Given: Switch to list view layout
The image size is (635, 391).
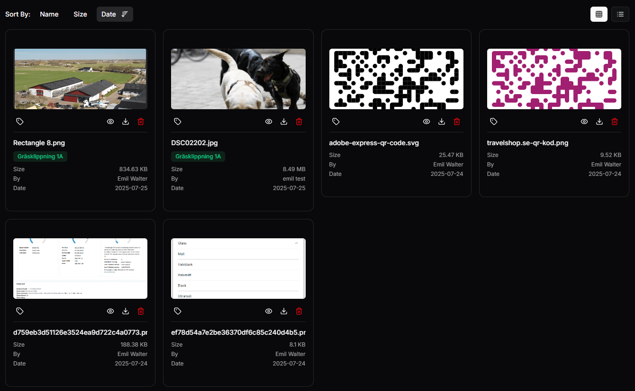Looking at the screenshot, I should (x=620, y=14).
